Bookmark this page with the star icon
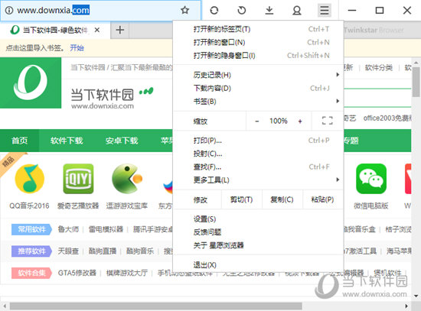The image size is (421, 311). coord(184,11)
